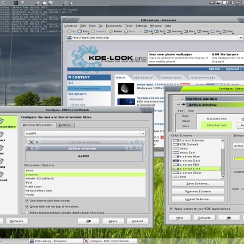Open the Misc bookmark folder icon
The height and width of the screenshot is (244, 244).
pos(224,31)
